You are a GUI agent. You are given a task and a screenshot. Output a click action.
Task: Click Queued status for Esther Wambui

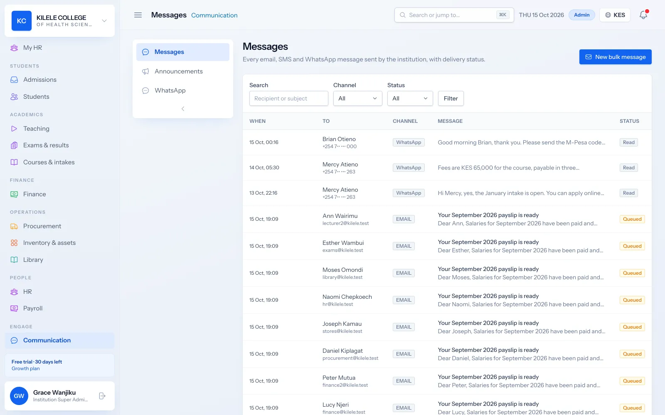point(632,246)
